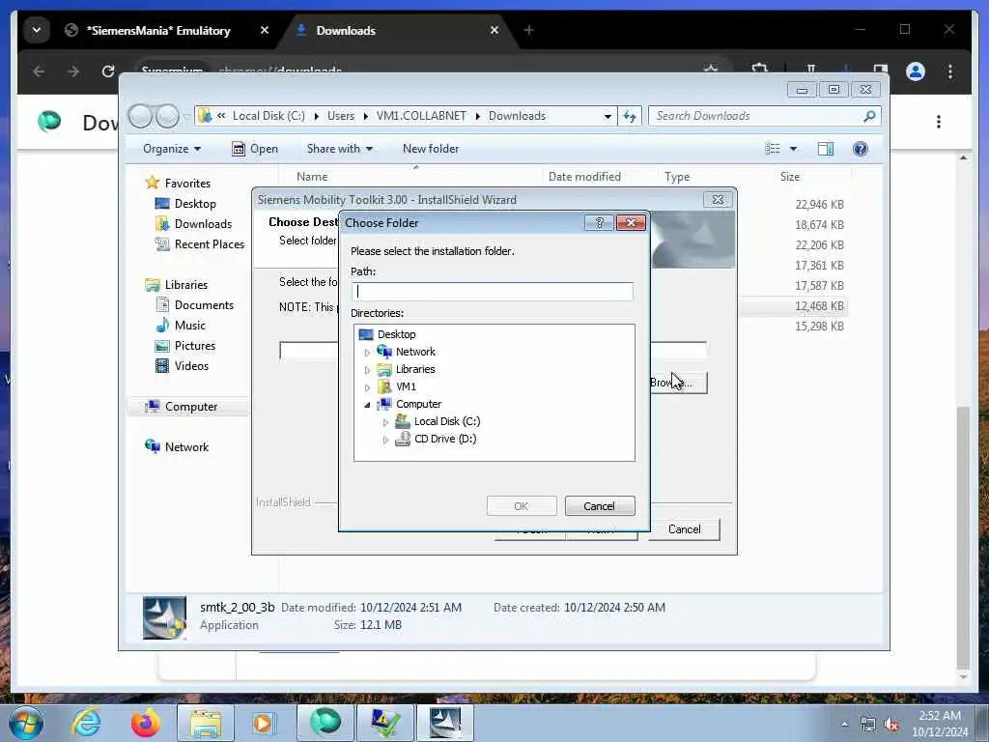Click New folder in Explorer toolbar
Screen dimensions: 989x742
coord(431,149)
